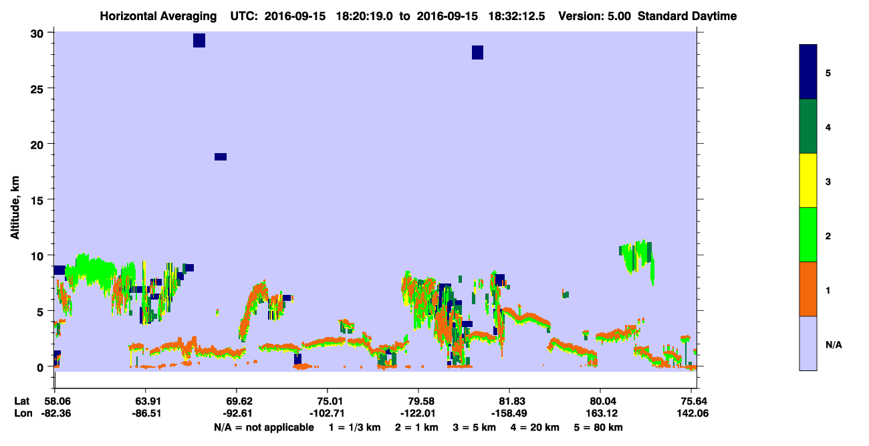Click latitude value '80.04'
Screen dimensions: 869x446
[601, 401]
